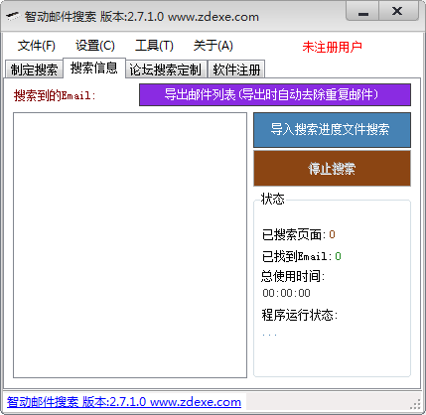426x415 pixels.
Task: Select the 搜索信息 tab
Action: tap(94, 69)
